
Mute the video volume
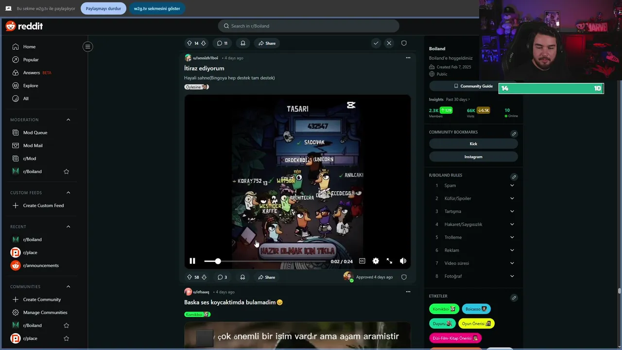click(403, 261)
